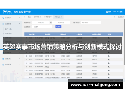The width and height of the screenshot is (125, 91).
Task: Click the 退出 logout icon
Action: pyautogui.click(x=118, y=12)
